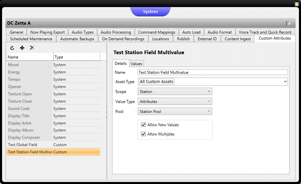Open the Automatic Backups tab
This screenshot has height=184, width=301.
coord(77,39)
